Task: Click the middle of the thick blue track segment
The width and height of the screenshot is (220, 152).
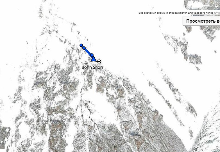Action: click(88, 51)
